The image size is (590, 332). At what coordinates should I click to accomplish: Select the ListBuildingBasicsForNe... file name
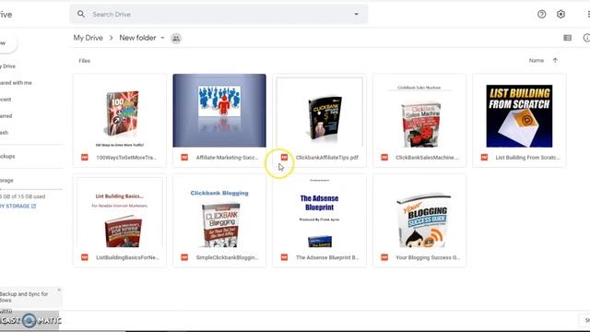point(127,257)
